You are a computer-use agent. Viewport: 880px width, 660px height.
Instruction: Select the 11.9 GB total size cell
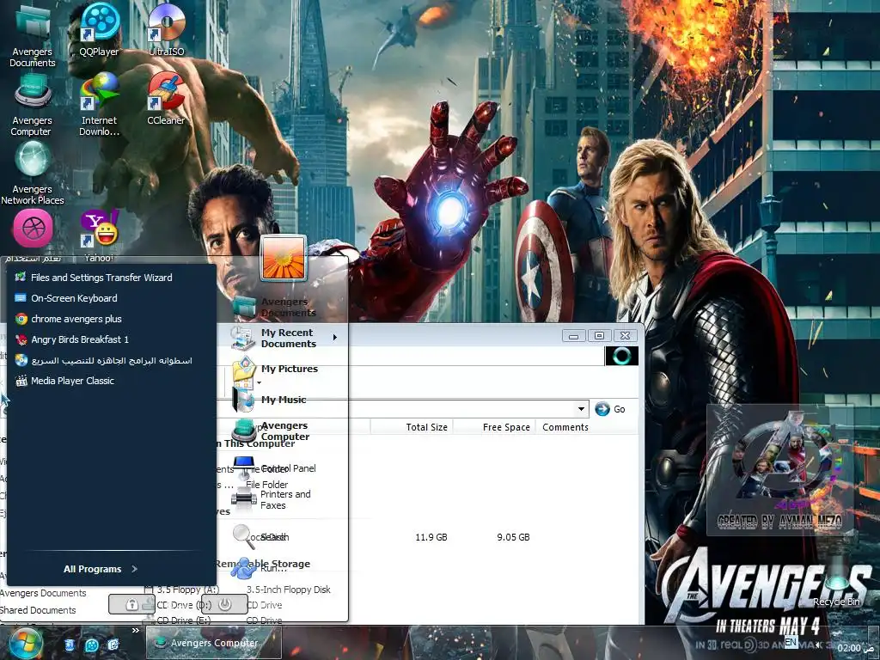tap(431, 537)
